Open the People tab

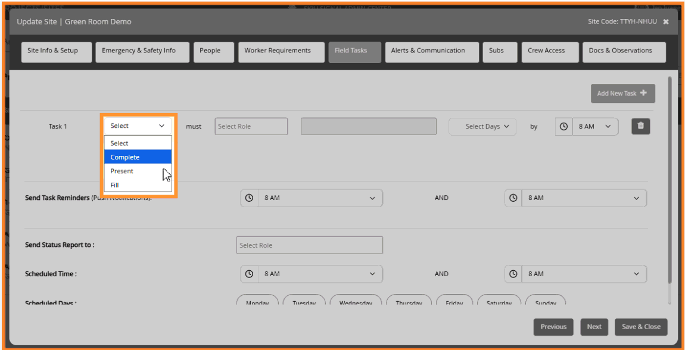point(213,52)
